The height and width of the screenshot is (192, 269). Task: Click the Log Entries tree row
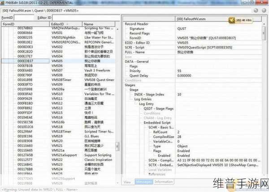192,99
